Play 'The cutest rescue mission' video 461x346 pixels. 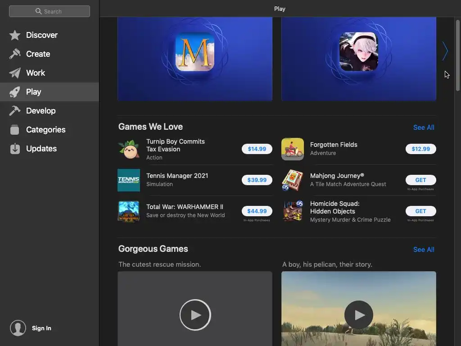point(195,315)
